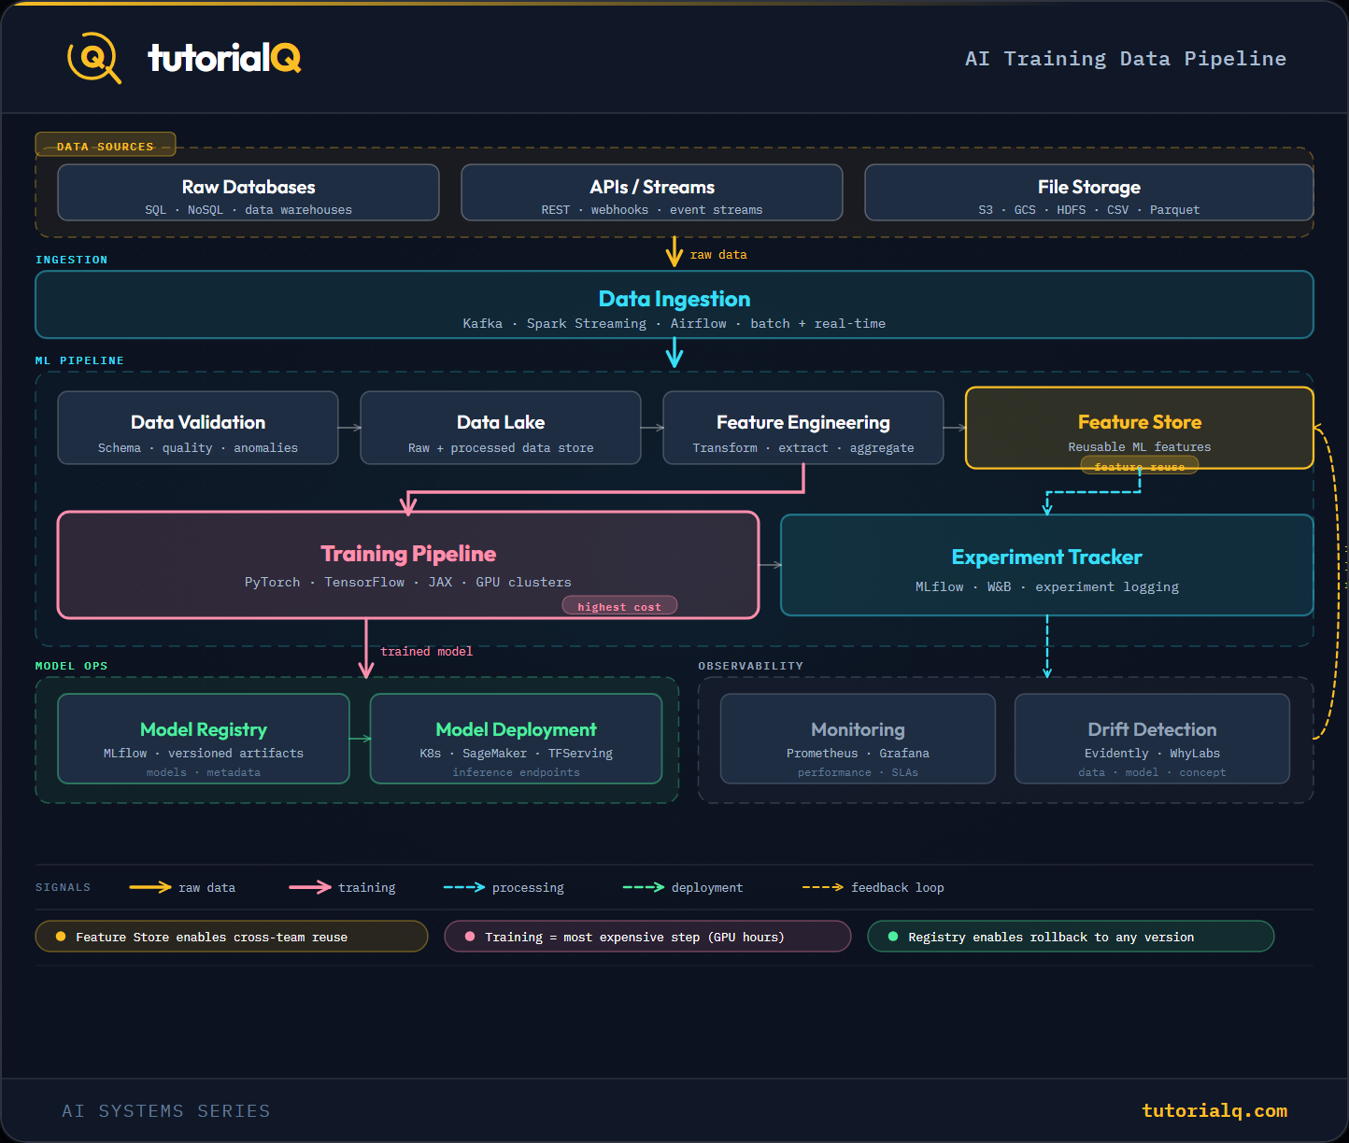Select the DATA SOURCES label tag

[x=106, y=146]
